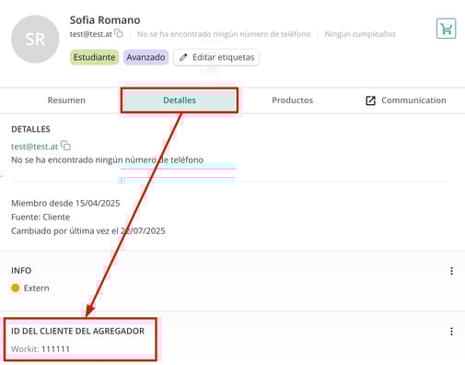465x365 pixels.
Task: Click the yellow Extern status dot
Action: tap(16, 288)
